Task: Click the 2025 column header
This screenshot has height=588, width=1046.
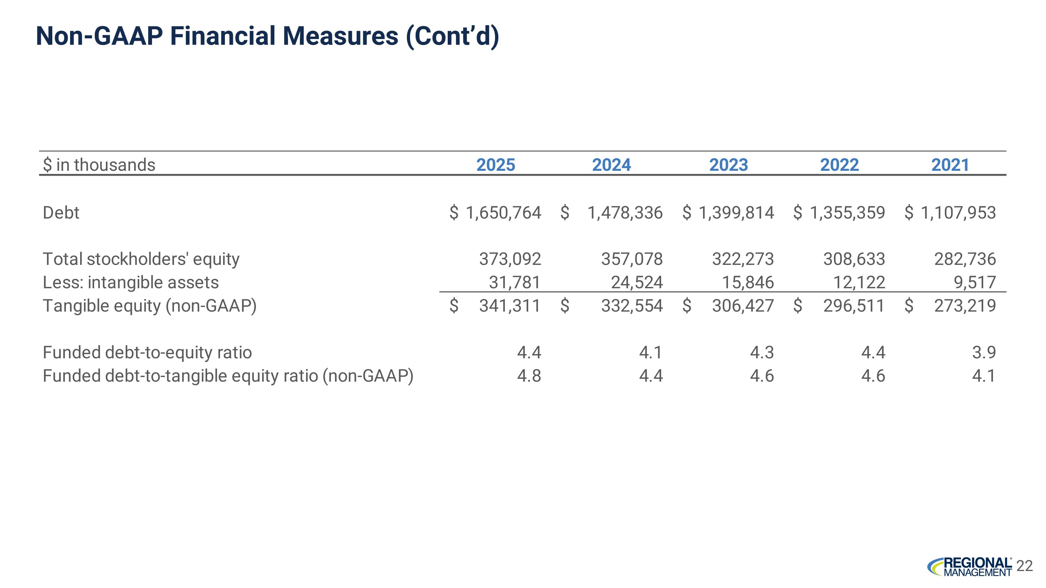Action: pyautogui.click(x=495, y=165)
